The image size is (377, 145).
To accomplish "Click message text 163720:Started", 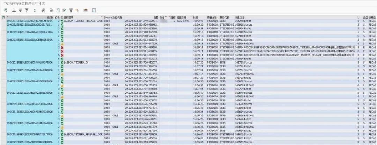I will click(244, 63).
